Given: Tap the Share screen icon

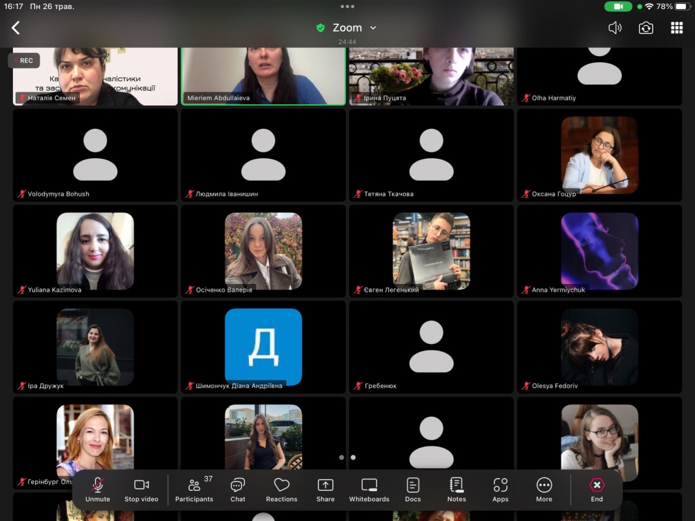Looking at the screenshot, I should pyautogui.click(x=325, y=490).
